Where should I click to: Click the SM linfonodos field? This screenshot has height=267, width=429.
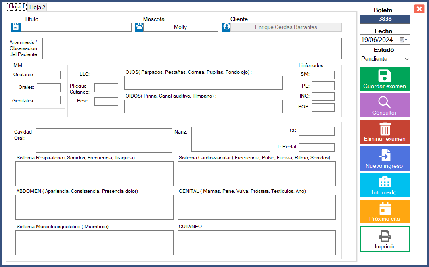[323, 75]
